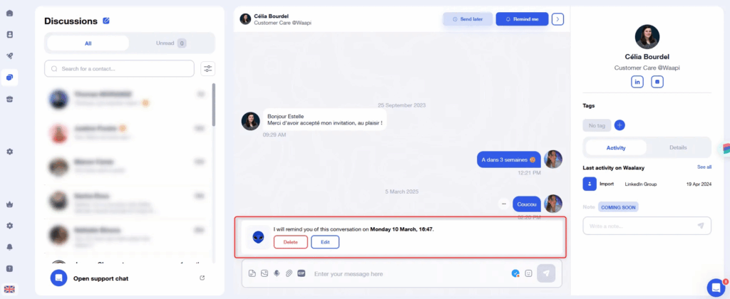Open the conversation filter settings
This screenshot has width=730, height=299.
click(x=207, y=68)
